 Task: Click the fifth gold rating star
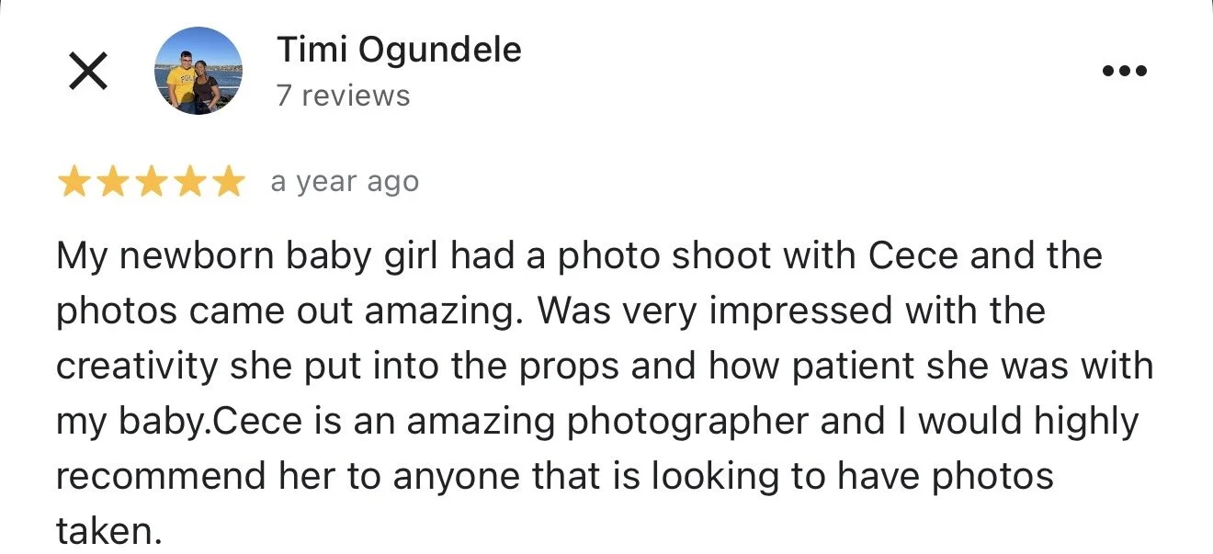click(x=228, y=183)
